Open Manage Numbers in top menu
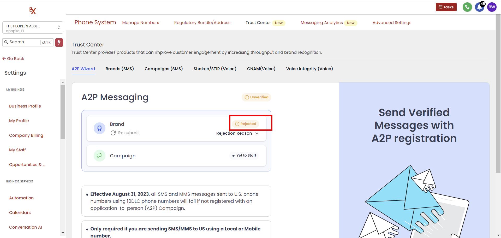The height and width of the screenshot is (238, 501). (140, 23)
